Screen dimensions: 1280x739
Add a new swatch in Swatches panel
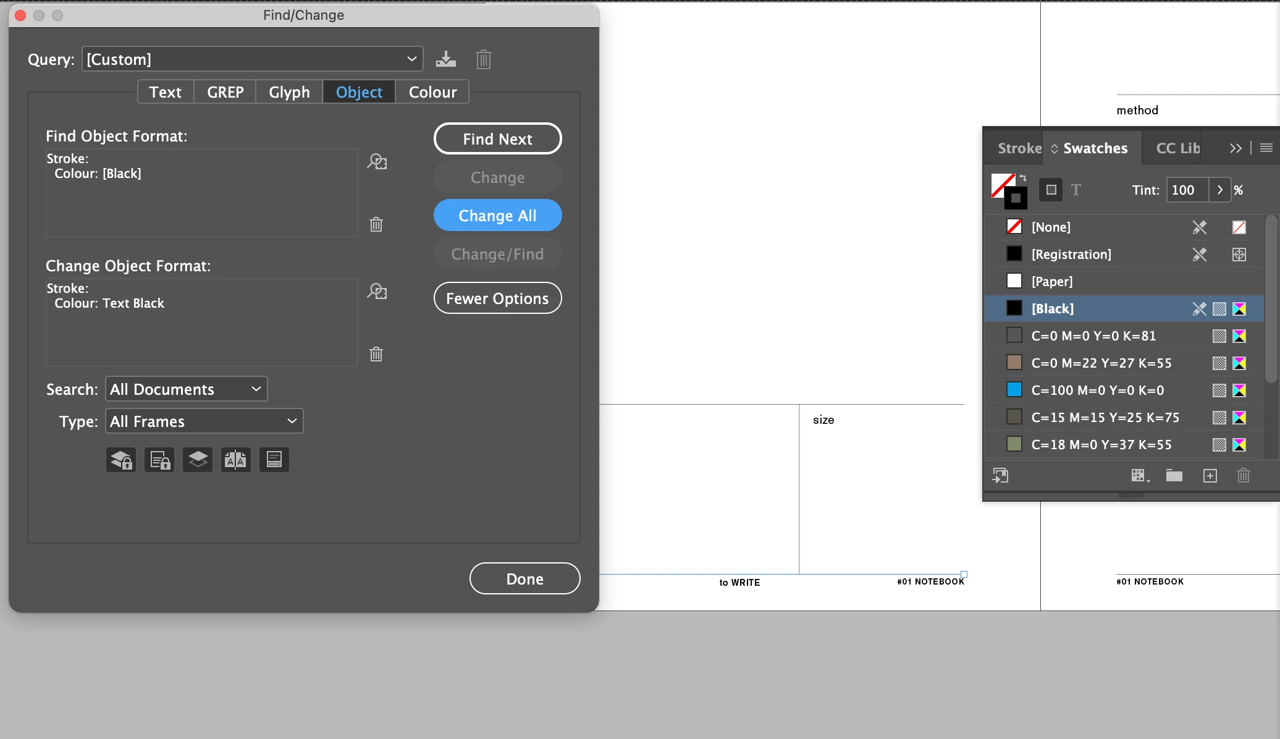point(1210,476)
